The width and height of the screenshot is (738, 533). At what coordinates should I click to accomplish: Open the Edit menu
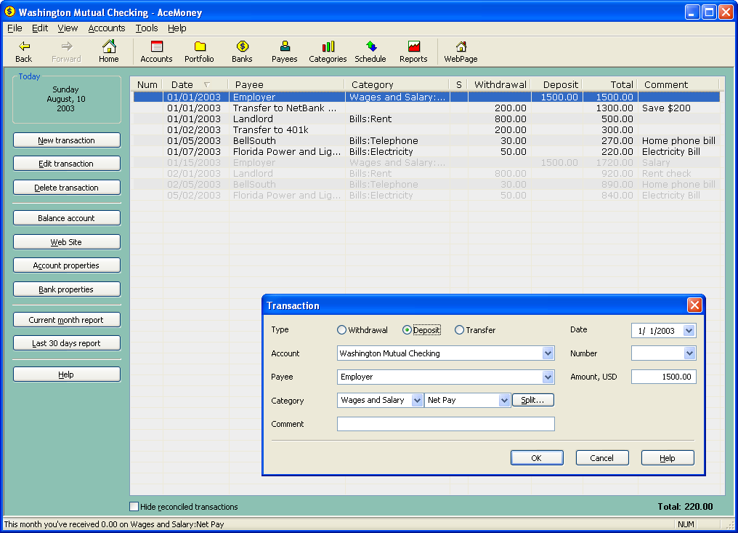(40, 28)
